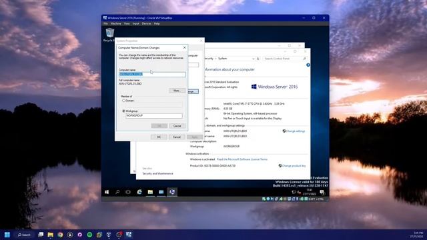Open File Explorer in guest taskbar
This screenshot has height=240, width=427.
[150, 192]
